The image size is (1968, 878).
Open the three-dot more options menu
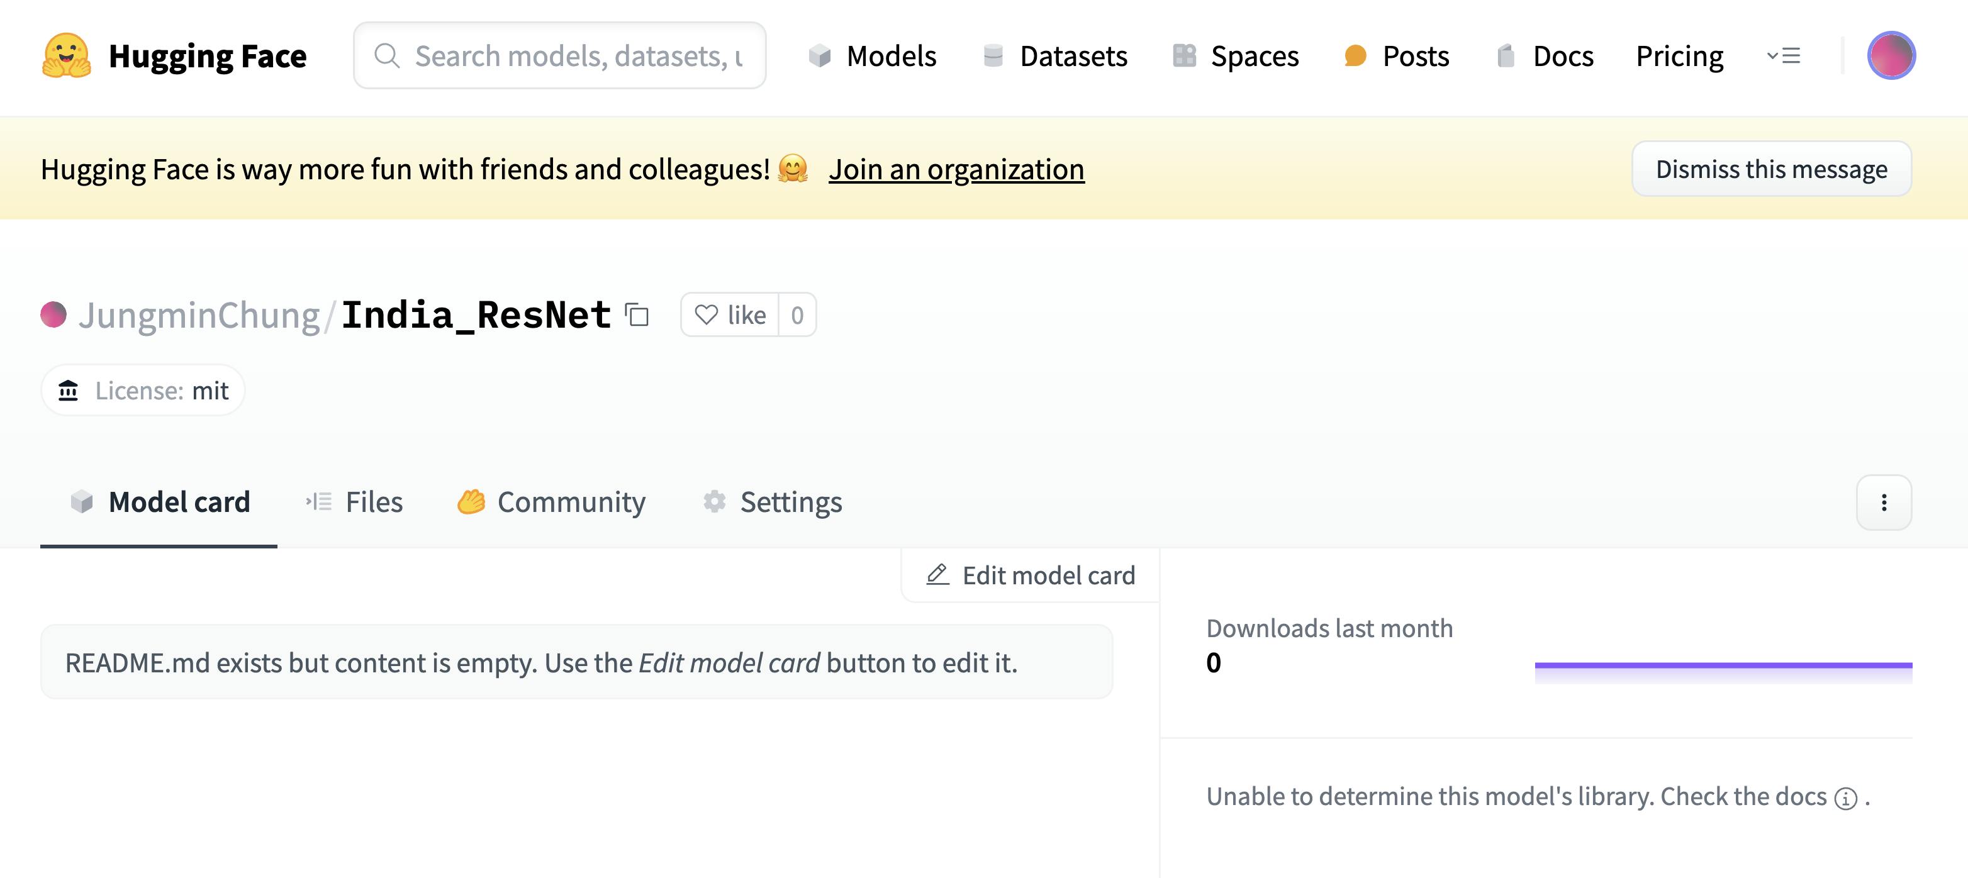1884,502
